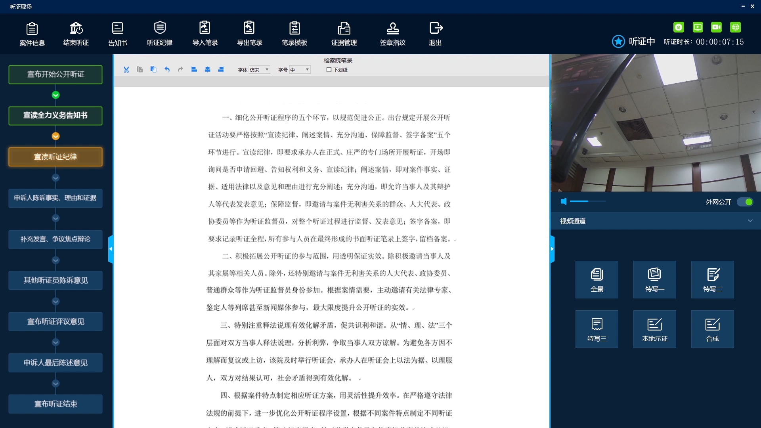Open the 笔录模板 transcript template menu
This screenshot has width=761, height=428.
pyautogui.click(x=295, y=34)
